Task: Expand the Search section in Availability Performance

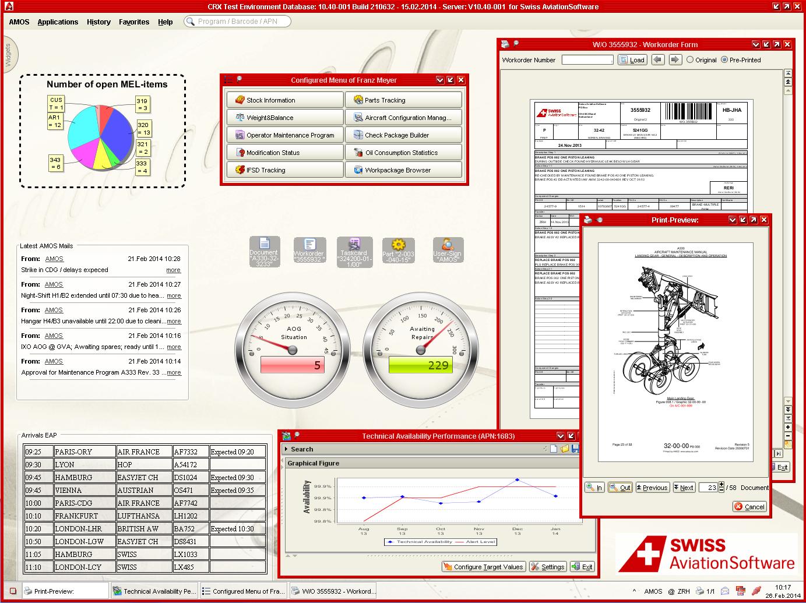Action: click(x=286, y=449)
